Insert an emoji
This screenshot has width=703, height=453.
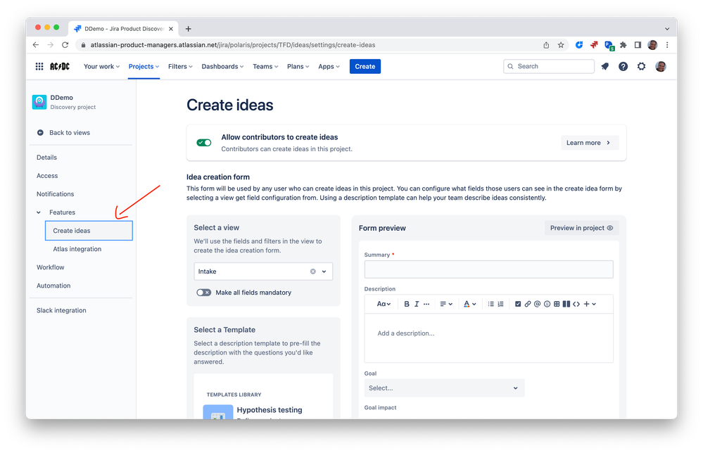547,304
